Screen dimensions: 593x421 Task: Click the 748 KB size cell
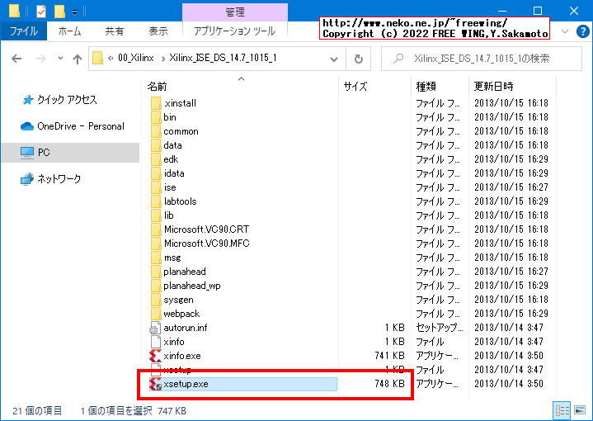[389, 384]
